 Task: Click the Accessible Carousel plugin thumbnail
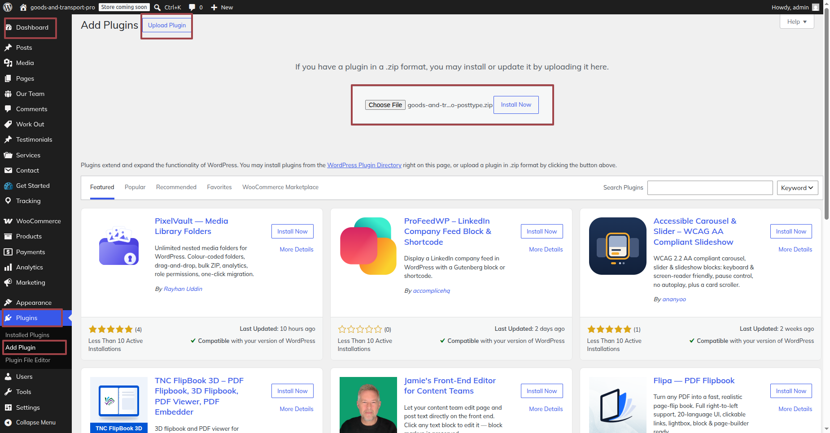pos(618,246)
